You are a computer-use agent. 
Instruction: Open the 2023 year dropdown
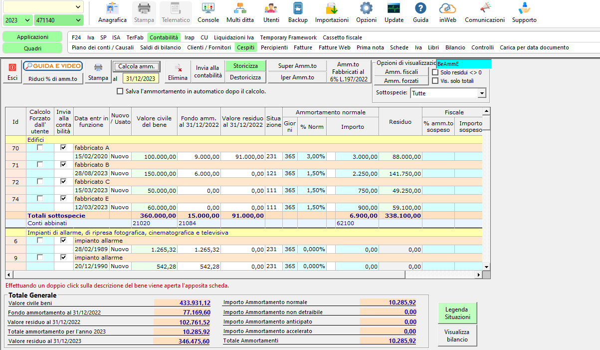pyautogui.click(x=28, y=20)
